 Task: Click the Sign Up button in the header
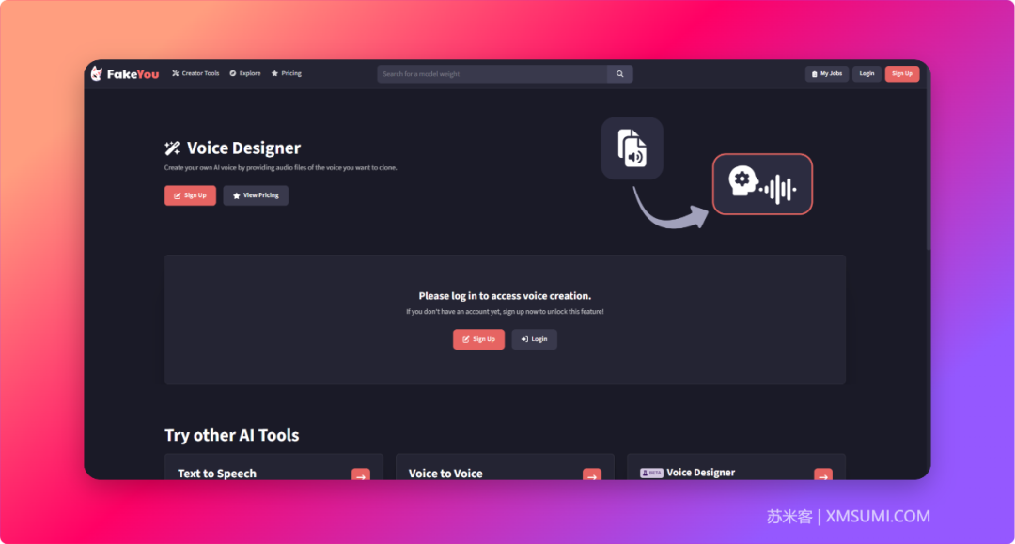coord(901,73)
